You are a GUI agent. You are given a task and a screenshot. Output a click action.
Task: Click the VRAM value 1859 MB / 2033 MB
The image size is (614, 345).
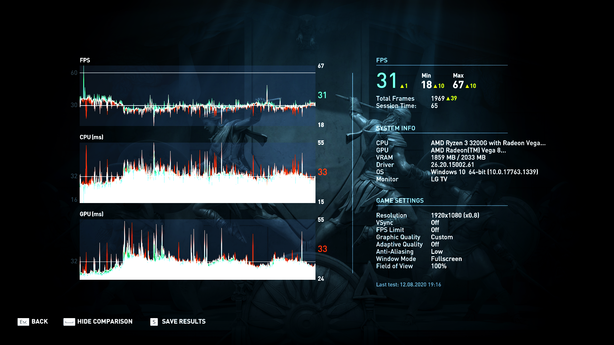pos(458,158)
